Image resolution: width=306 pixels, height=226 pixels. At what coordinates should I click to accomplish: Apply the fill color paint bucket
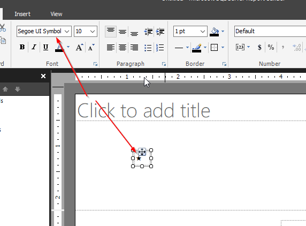click(x=215, y=32)
